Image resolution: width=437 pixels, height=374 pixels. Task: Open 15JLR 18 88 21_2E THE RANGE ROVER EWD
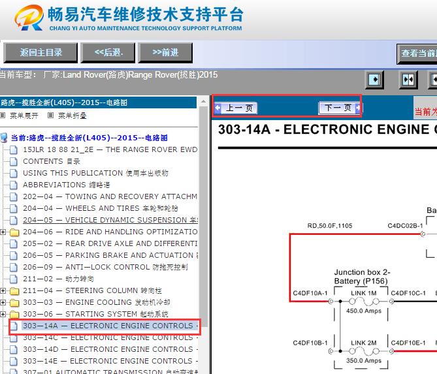(110, 149)
